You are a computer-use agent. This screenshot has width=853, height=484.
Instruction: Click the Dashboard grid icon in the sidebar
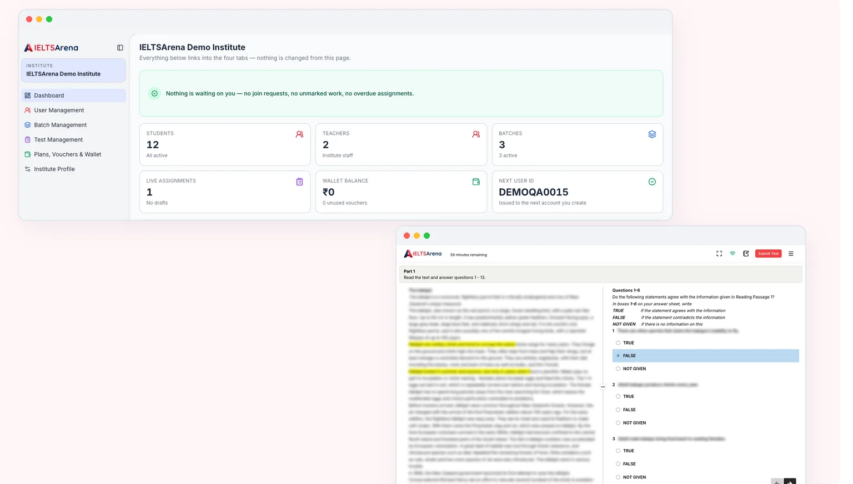(28, 95)
